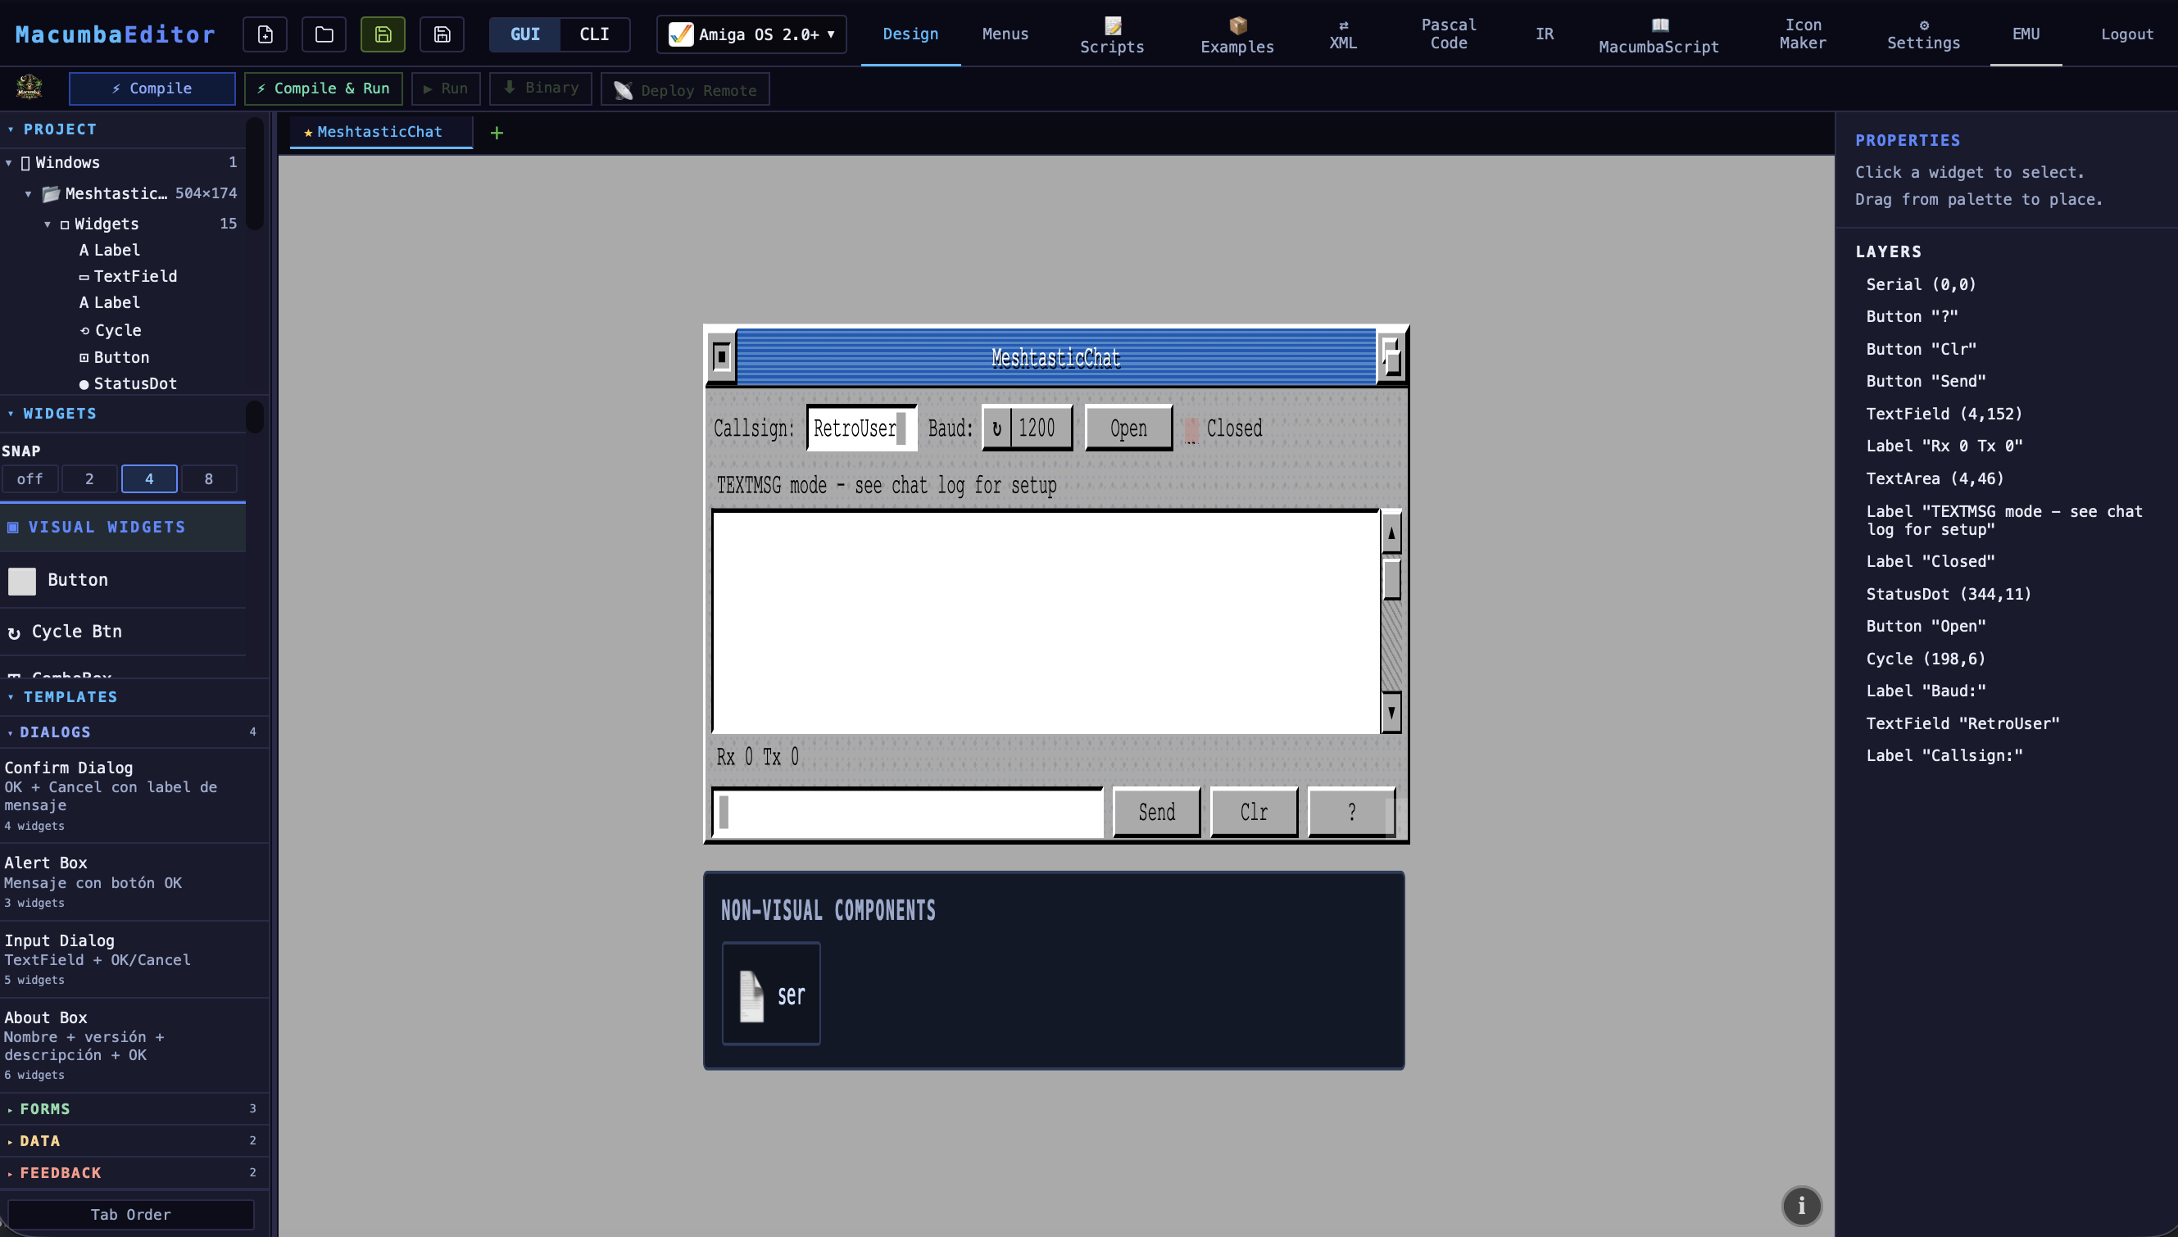
Task: Click the Clr button in the design window
Action: click(1254, 812)
